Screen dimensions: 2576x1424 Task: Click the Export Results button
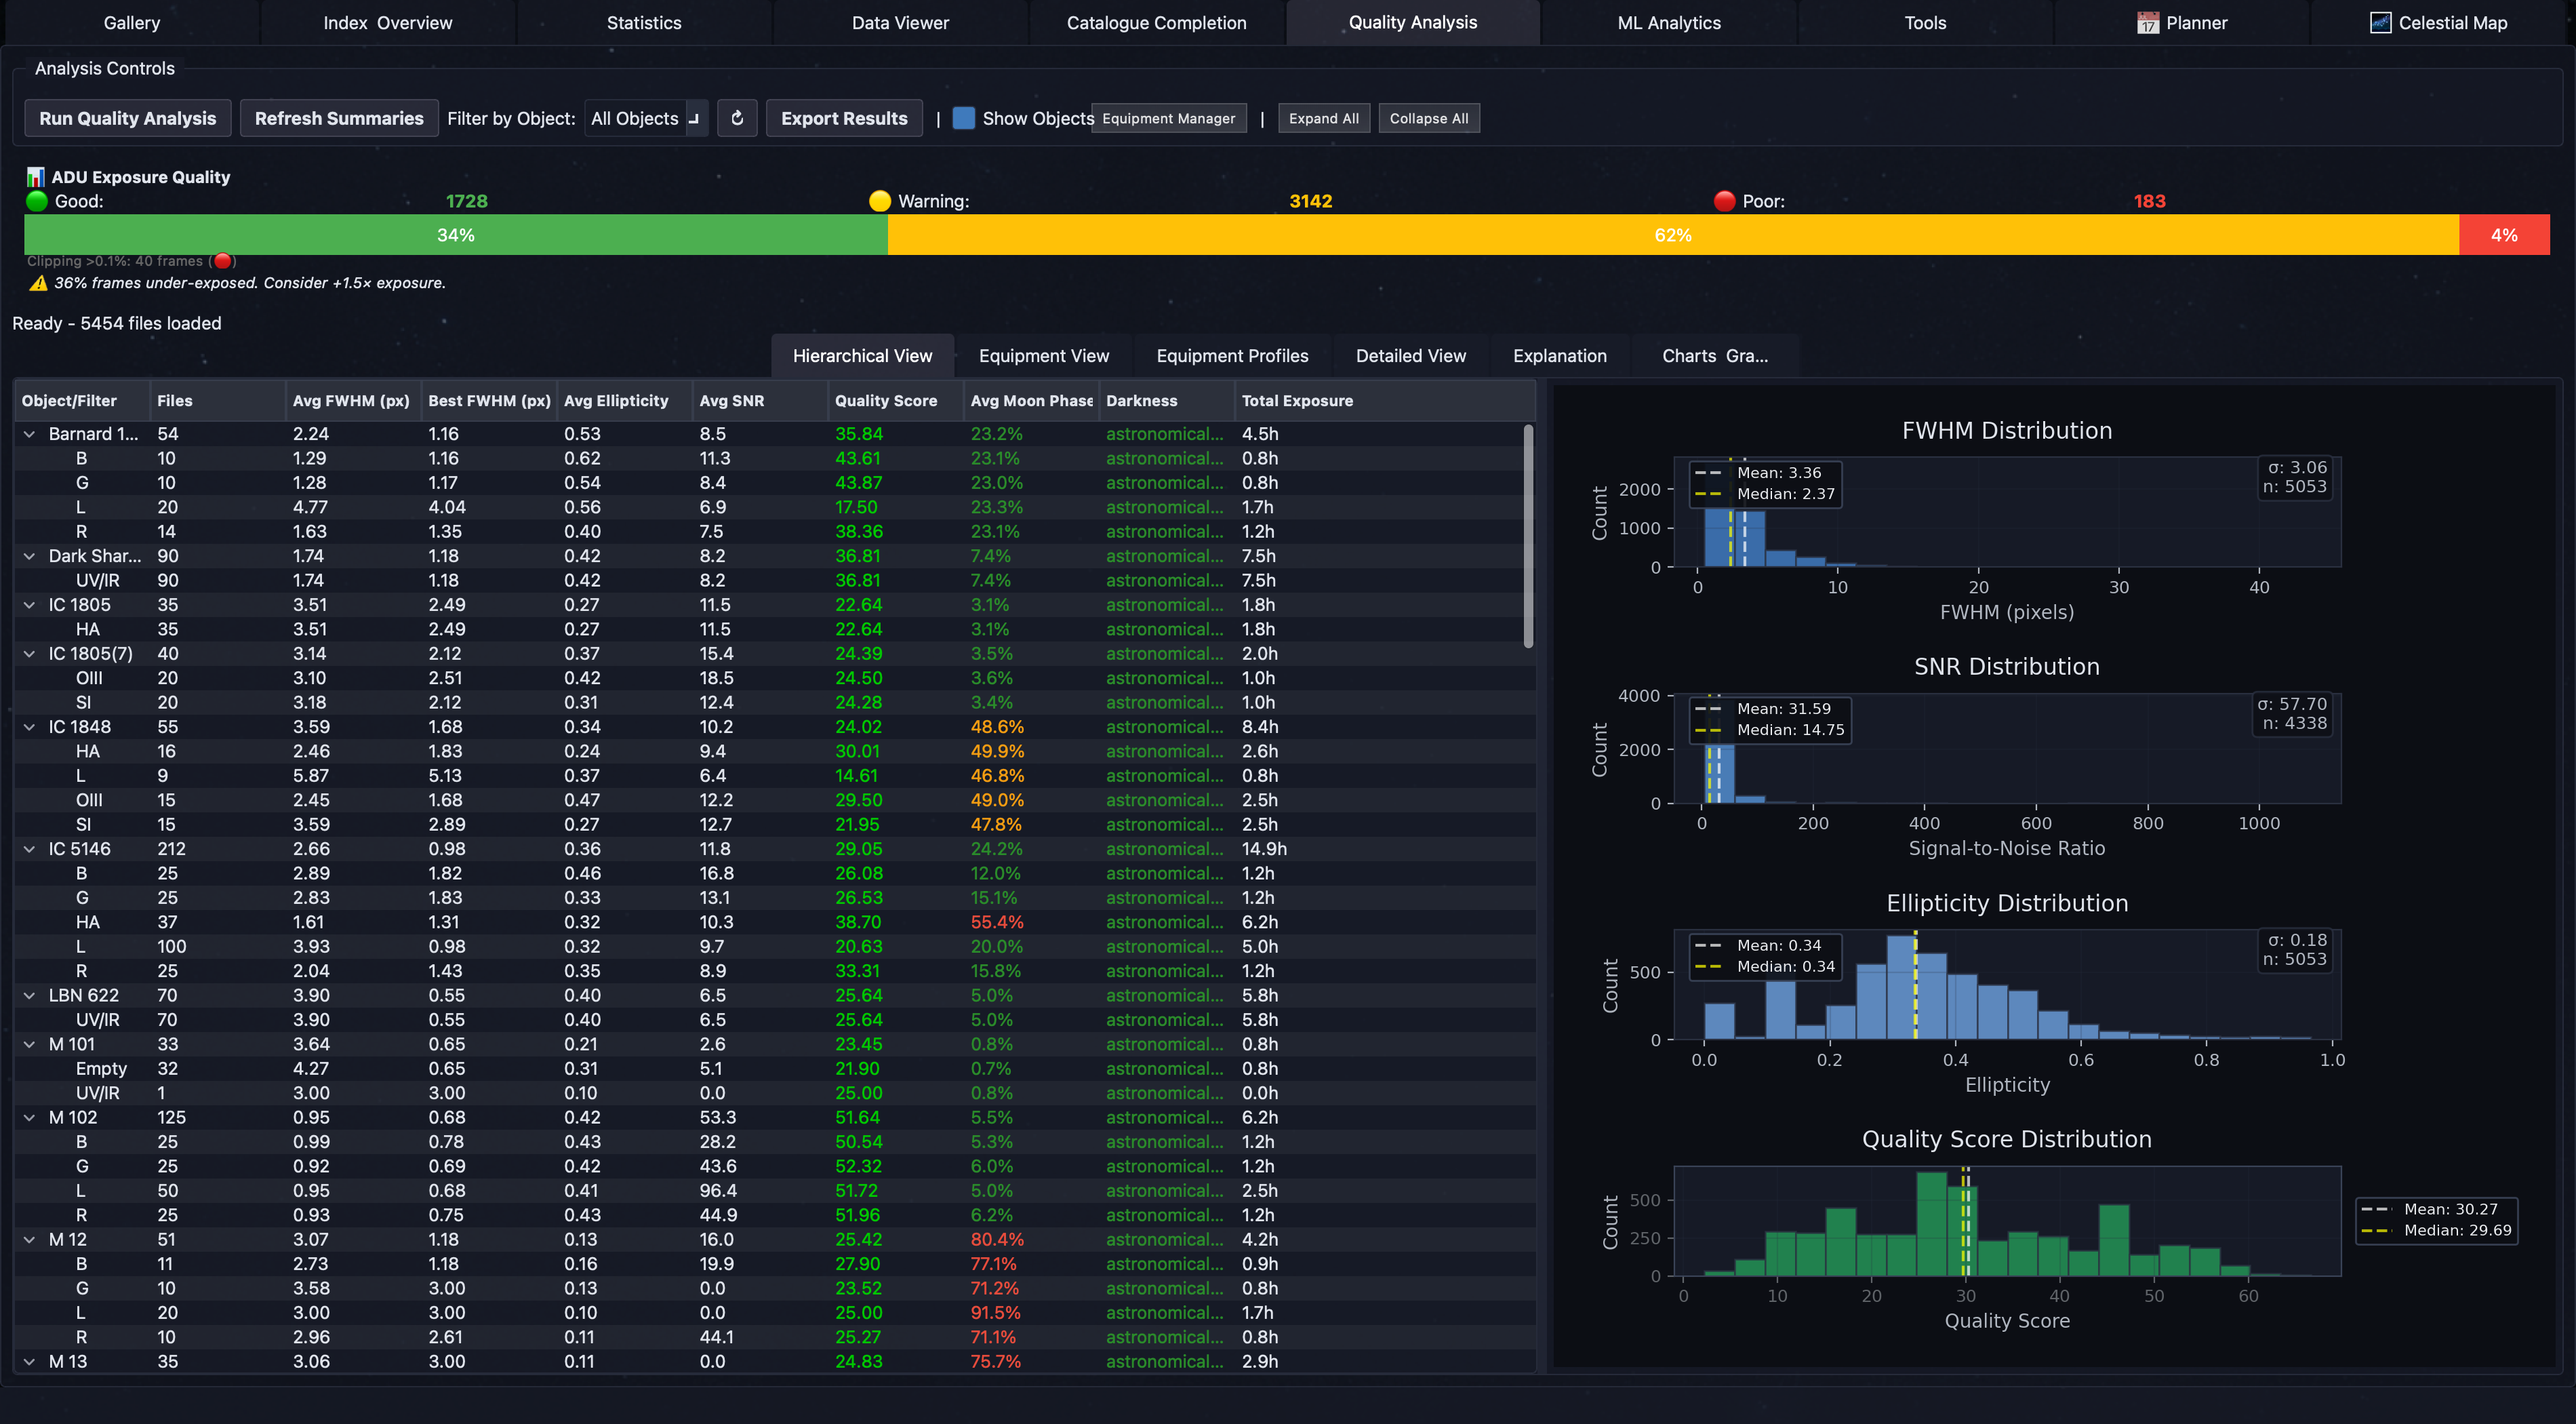[x=843, y=118]
